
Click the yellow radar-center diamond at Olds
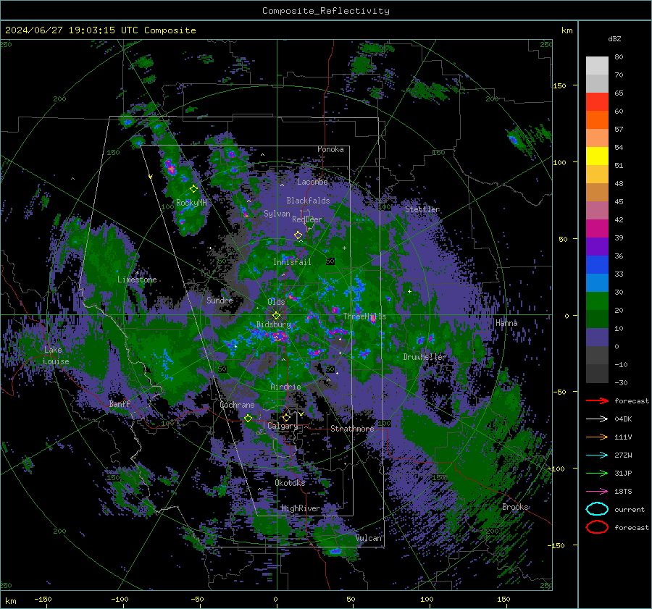pyautogui.click(x=276, y=316)
